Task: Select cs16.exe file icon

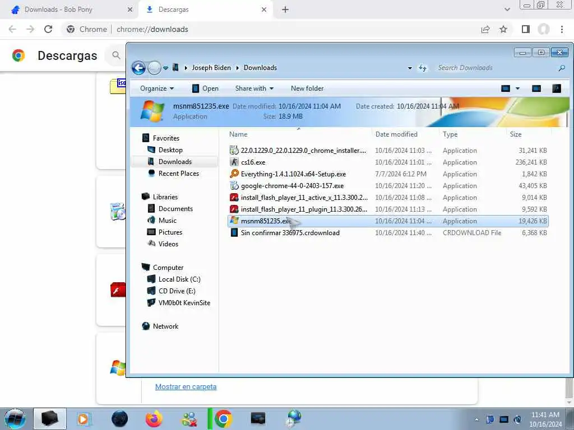Action: [234, 162]
